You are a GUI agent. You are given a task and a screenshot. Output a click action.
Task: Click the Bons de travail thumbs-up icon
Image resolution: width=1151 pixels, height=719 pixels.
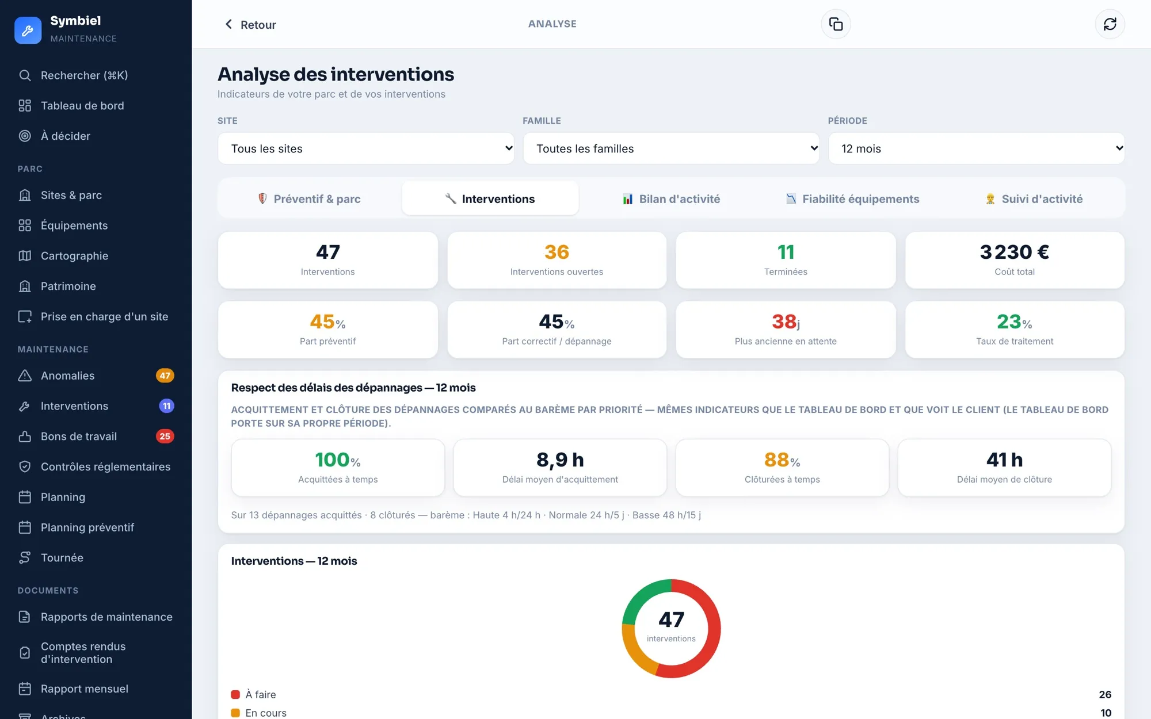point(25,437)
